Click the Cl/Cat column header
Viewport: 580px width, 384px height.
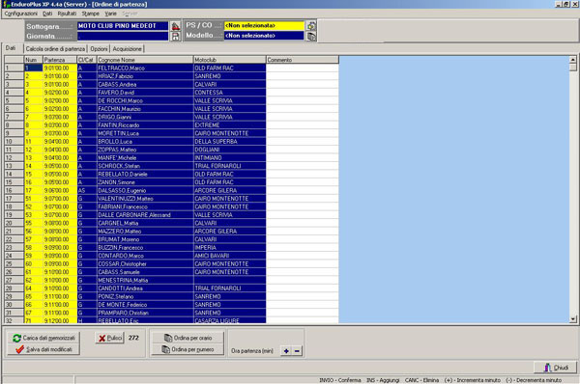coord(87,60)
